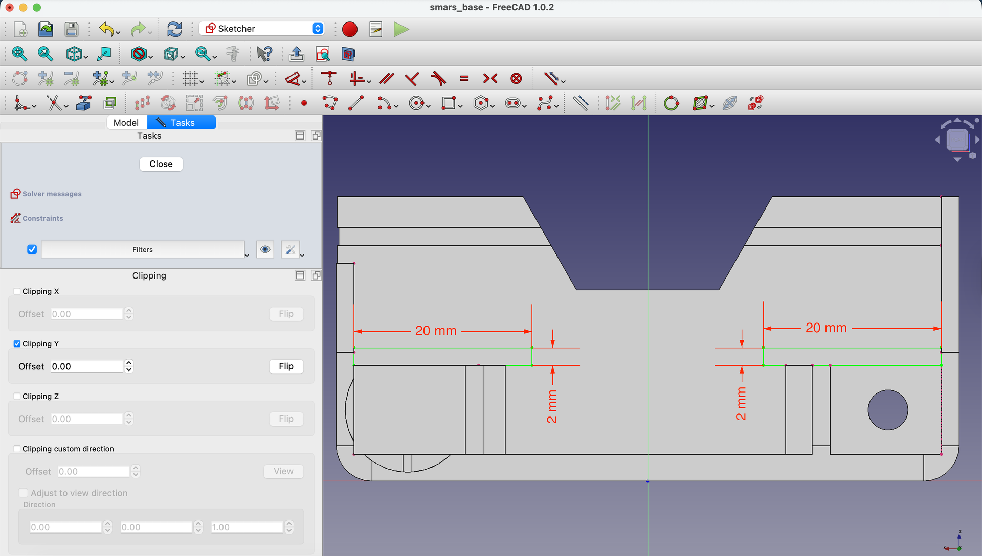
Task: Select the polyline tool
Action: [330, 103]
